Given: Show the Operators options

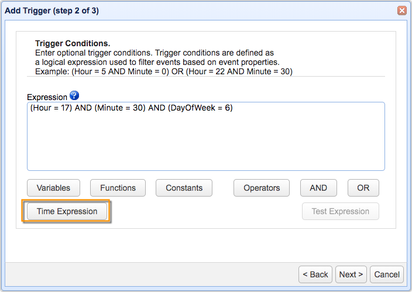Looking at the screenshot, I should 262,188.
